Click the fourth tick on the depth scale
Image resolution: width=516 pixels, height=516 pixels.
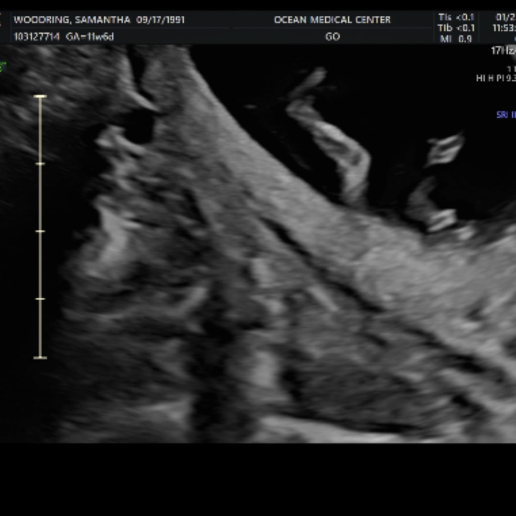(x=40, y=299)
